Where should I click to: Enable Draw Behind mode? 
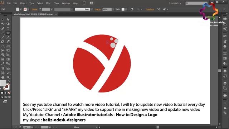[x=6, y=97]
